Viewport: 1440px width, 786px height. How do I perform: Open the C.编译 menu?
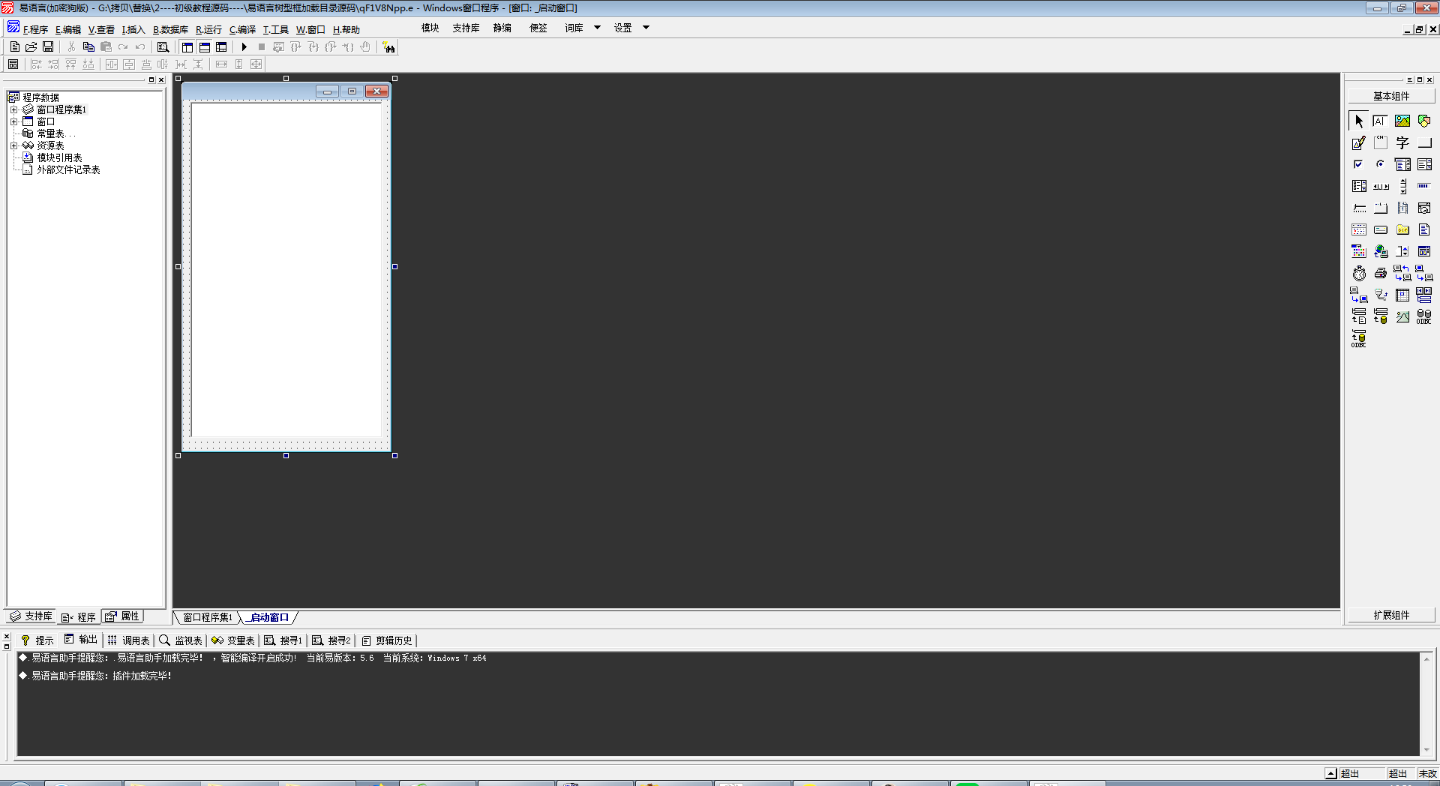[x=242, y=30]
